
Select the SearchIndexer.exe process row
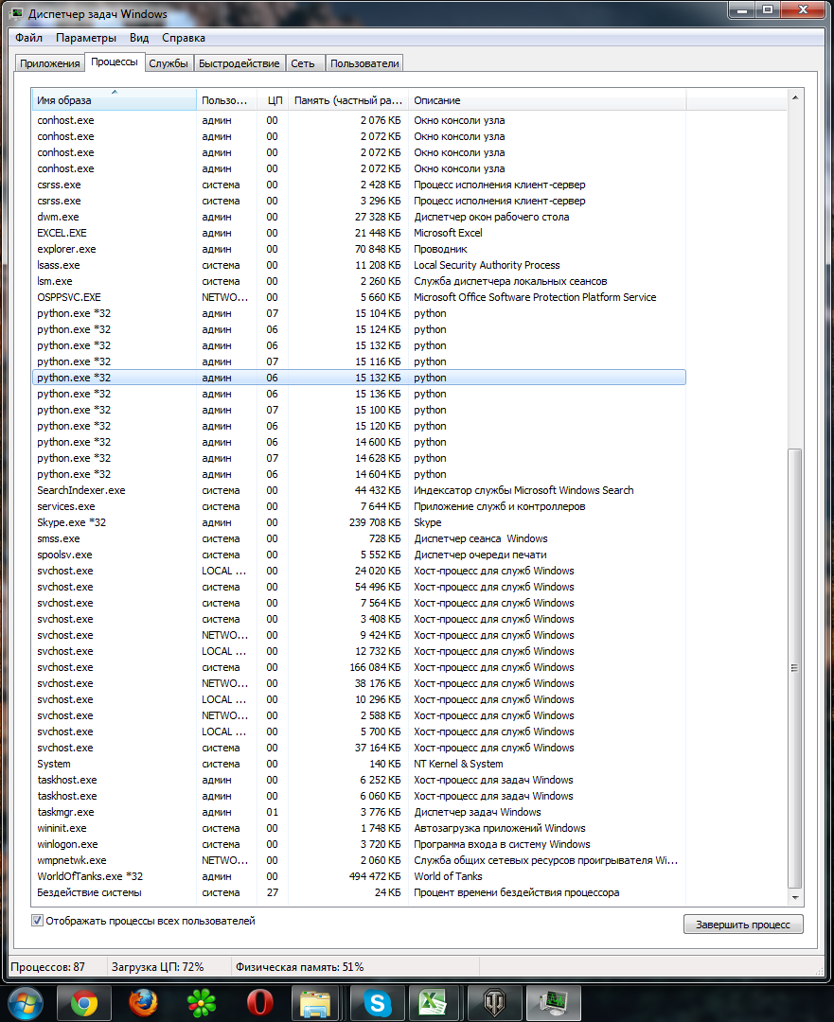coord(359,490)
